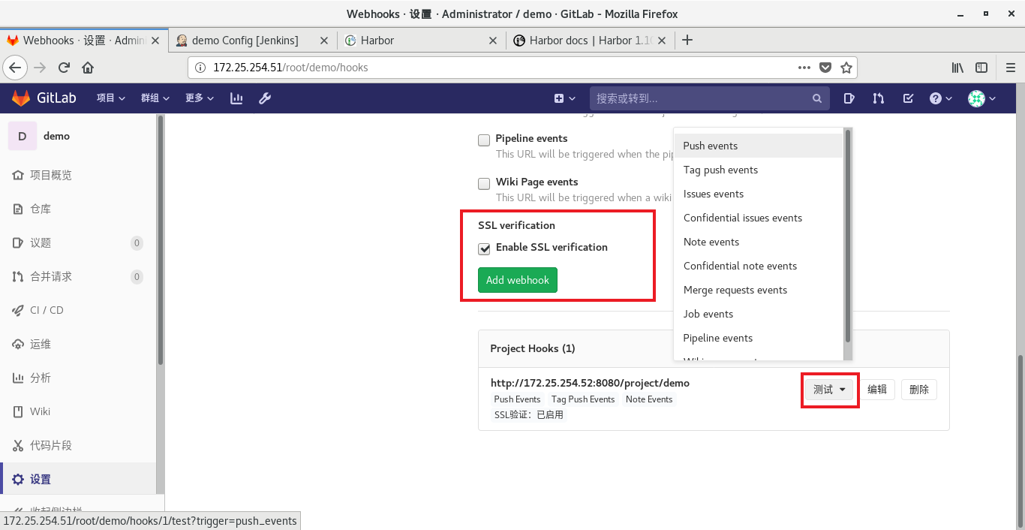Open Firefox hamburger menu
1025x530 pixels.
pos(1009,68)
